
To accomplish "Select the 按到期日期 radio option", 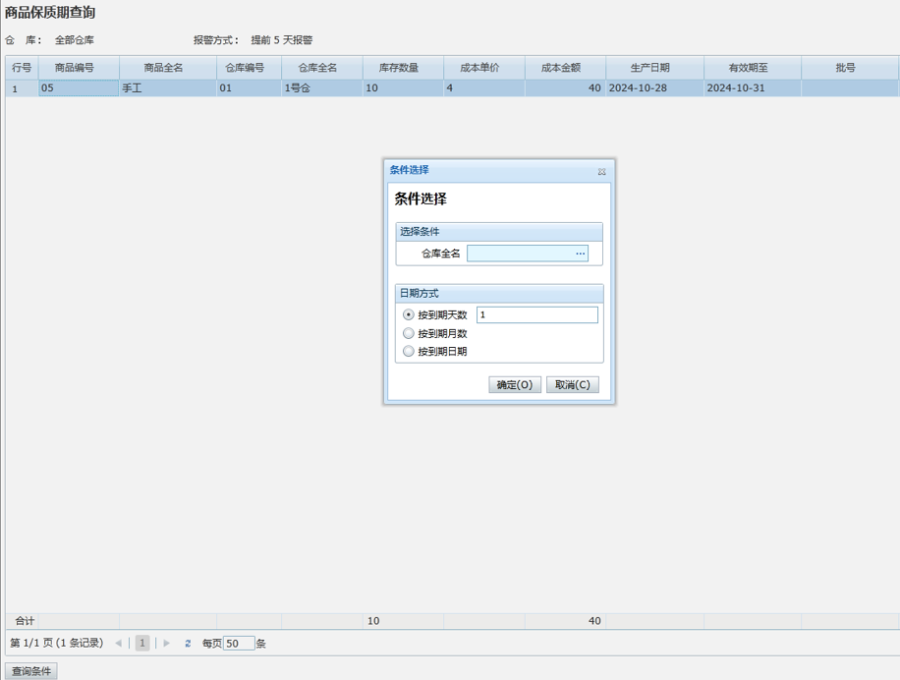I will pos(409,351).
